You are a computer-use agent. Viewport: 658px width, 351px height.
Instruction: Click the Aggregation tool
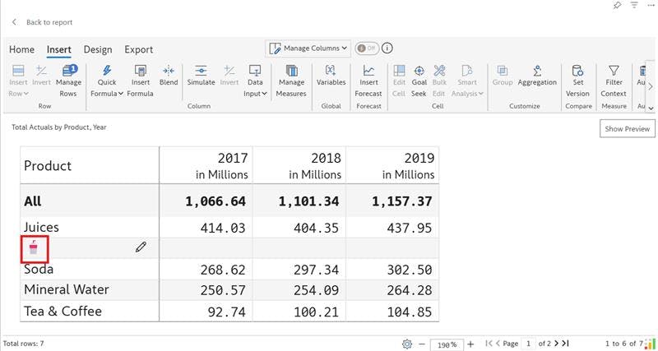tap(537, 76)
